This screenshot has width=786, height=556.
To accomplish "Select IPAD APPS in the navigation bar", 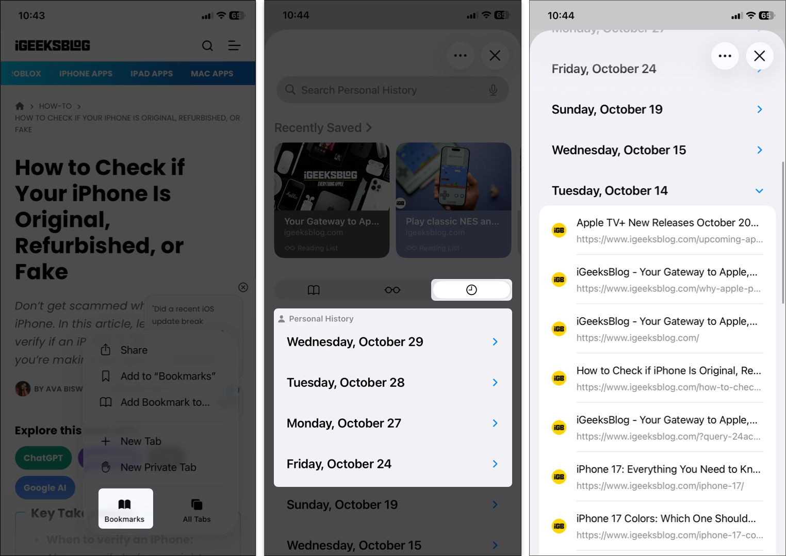I will click(152, 73).
